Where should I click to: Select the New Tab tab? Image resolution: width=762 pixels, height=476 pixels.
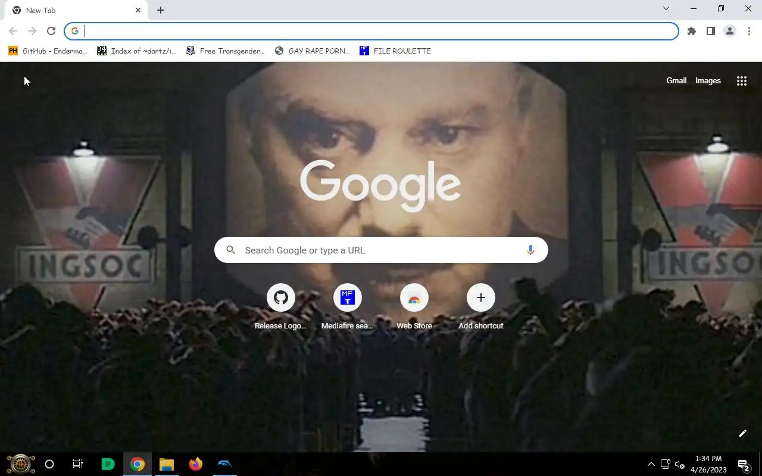click(x=77, y=10)
